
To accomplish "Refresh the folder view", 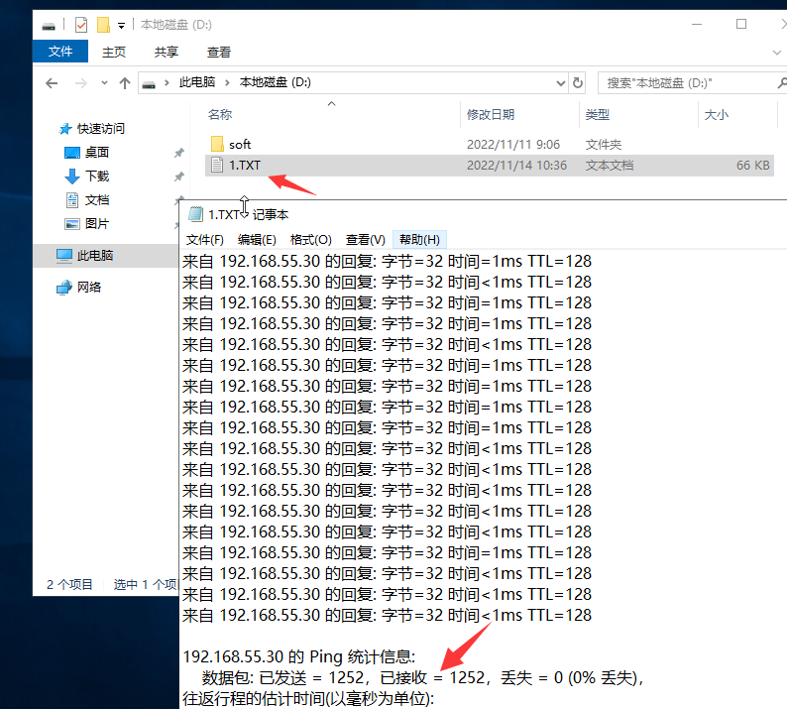I will (578, 83).
